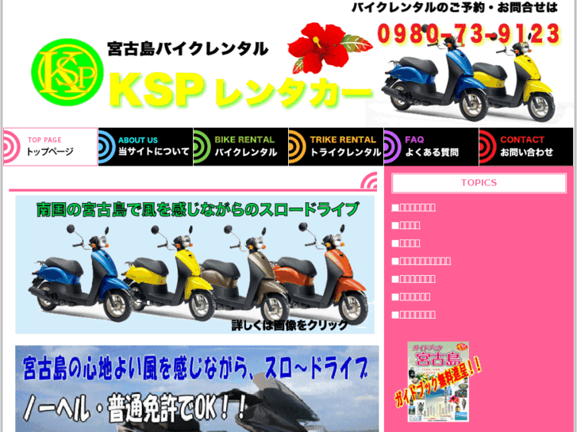Open the 宮古島 guidebook cover thumbnail
This screenshot has width=577, height=432.
438,381
